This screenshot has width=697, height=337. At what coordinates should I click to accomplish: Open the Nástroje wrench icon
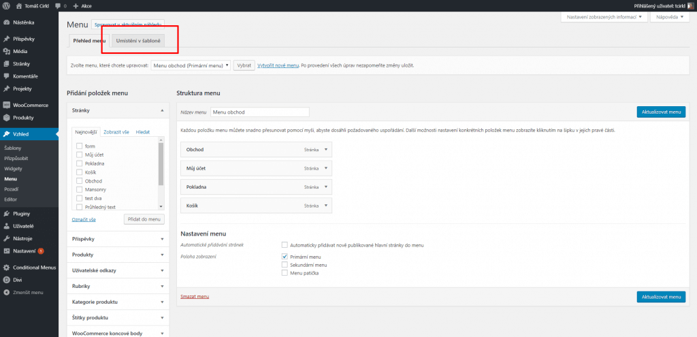[x=6, y=238]
